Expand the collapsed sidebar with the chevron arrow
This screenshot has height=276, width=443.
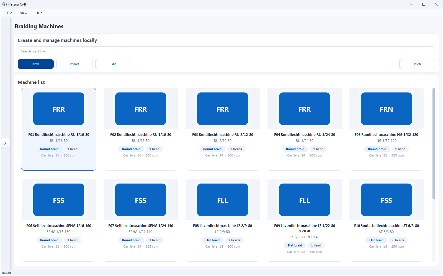[5, 143]
